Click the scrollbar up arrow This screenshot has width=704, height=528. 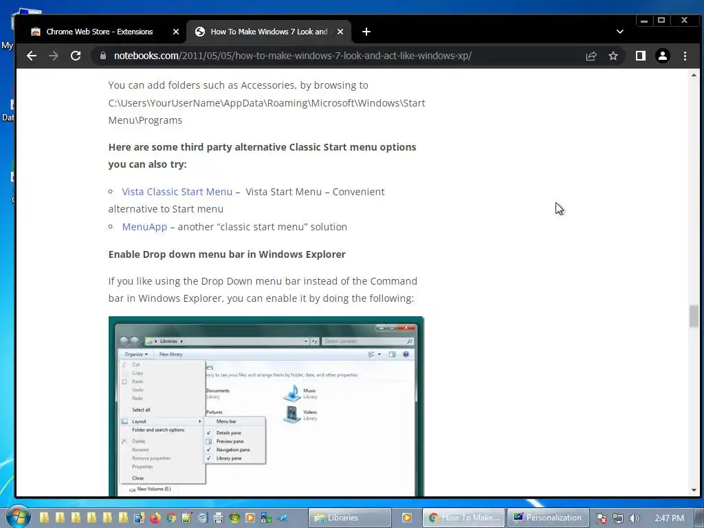(694, 75)
